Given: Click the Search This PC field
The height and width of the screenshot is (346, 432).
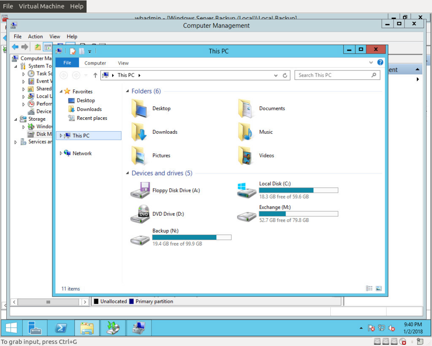Looking at the screenshot, I should click(x=337, y=75).
